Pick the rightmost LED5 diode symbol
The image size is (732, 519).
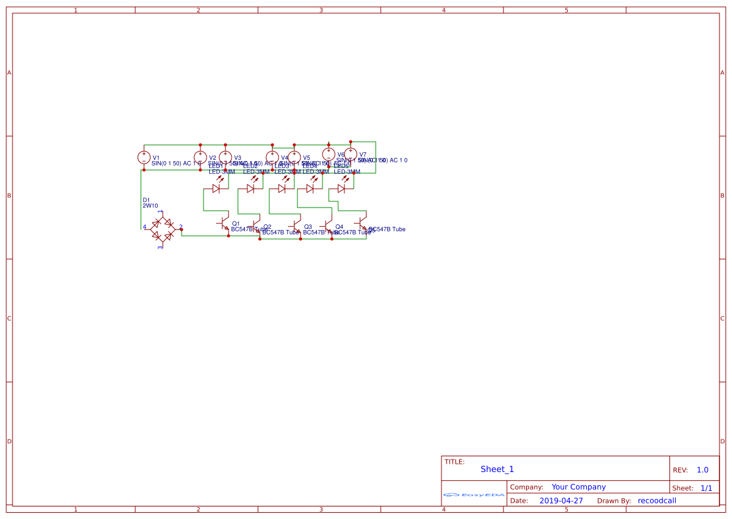click(341, 188)
